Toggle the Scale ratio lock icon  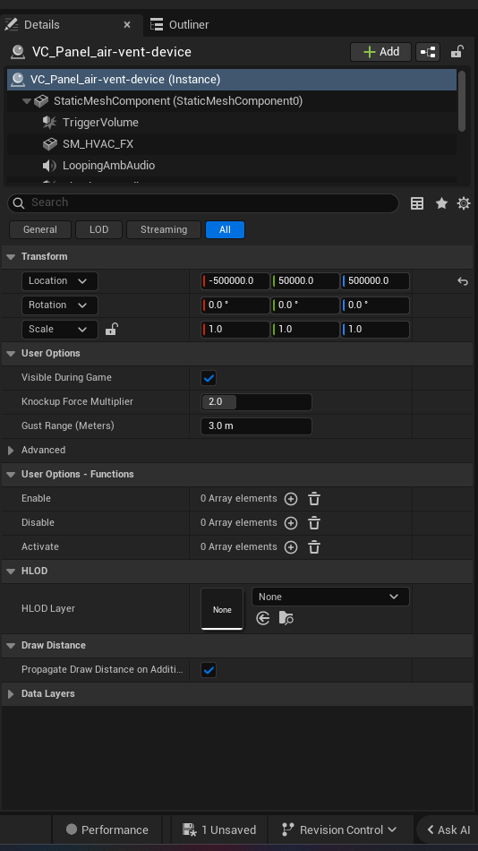(x=111, y=329)
